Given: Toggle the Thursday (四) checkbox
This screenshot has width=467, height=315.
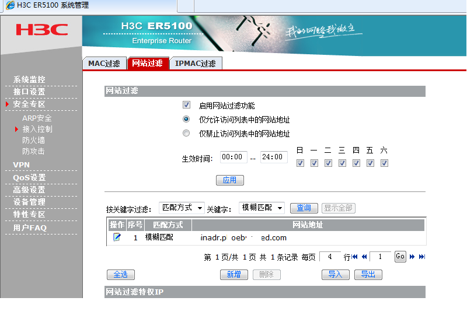Looking at the screenshot, I should point(356,163).
